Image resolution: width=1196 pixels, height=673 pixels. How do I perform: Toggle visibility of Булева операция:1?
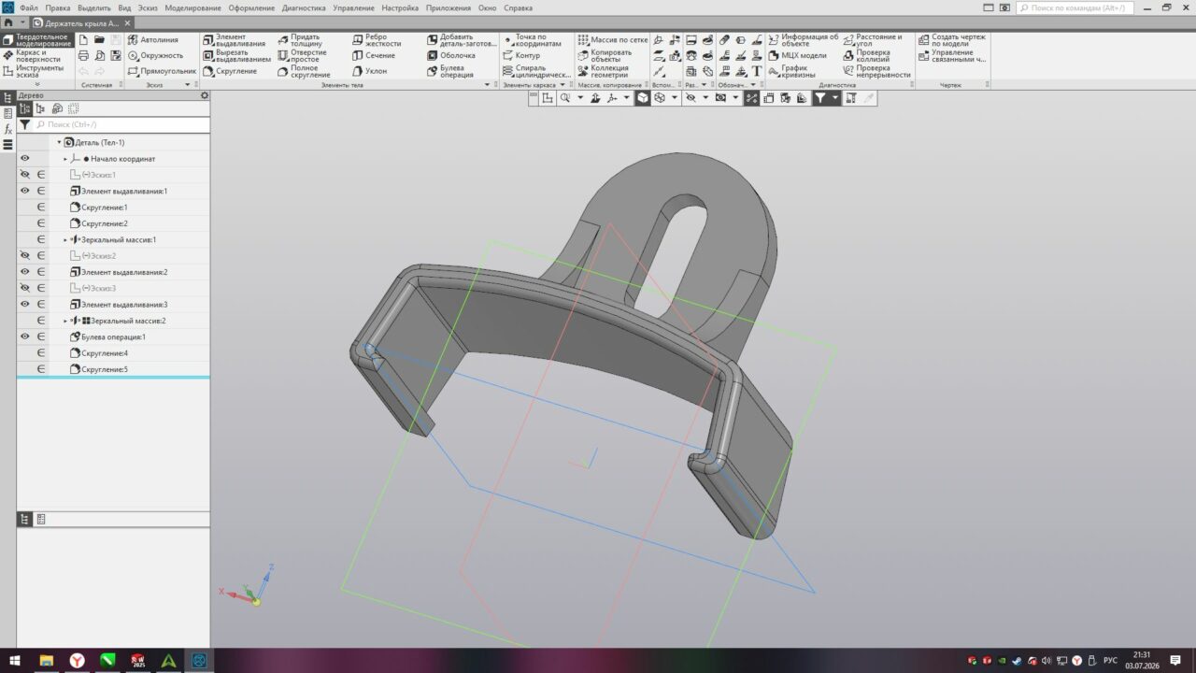[x=25, y=336]
